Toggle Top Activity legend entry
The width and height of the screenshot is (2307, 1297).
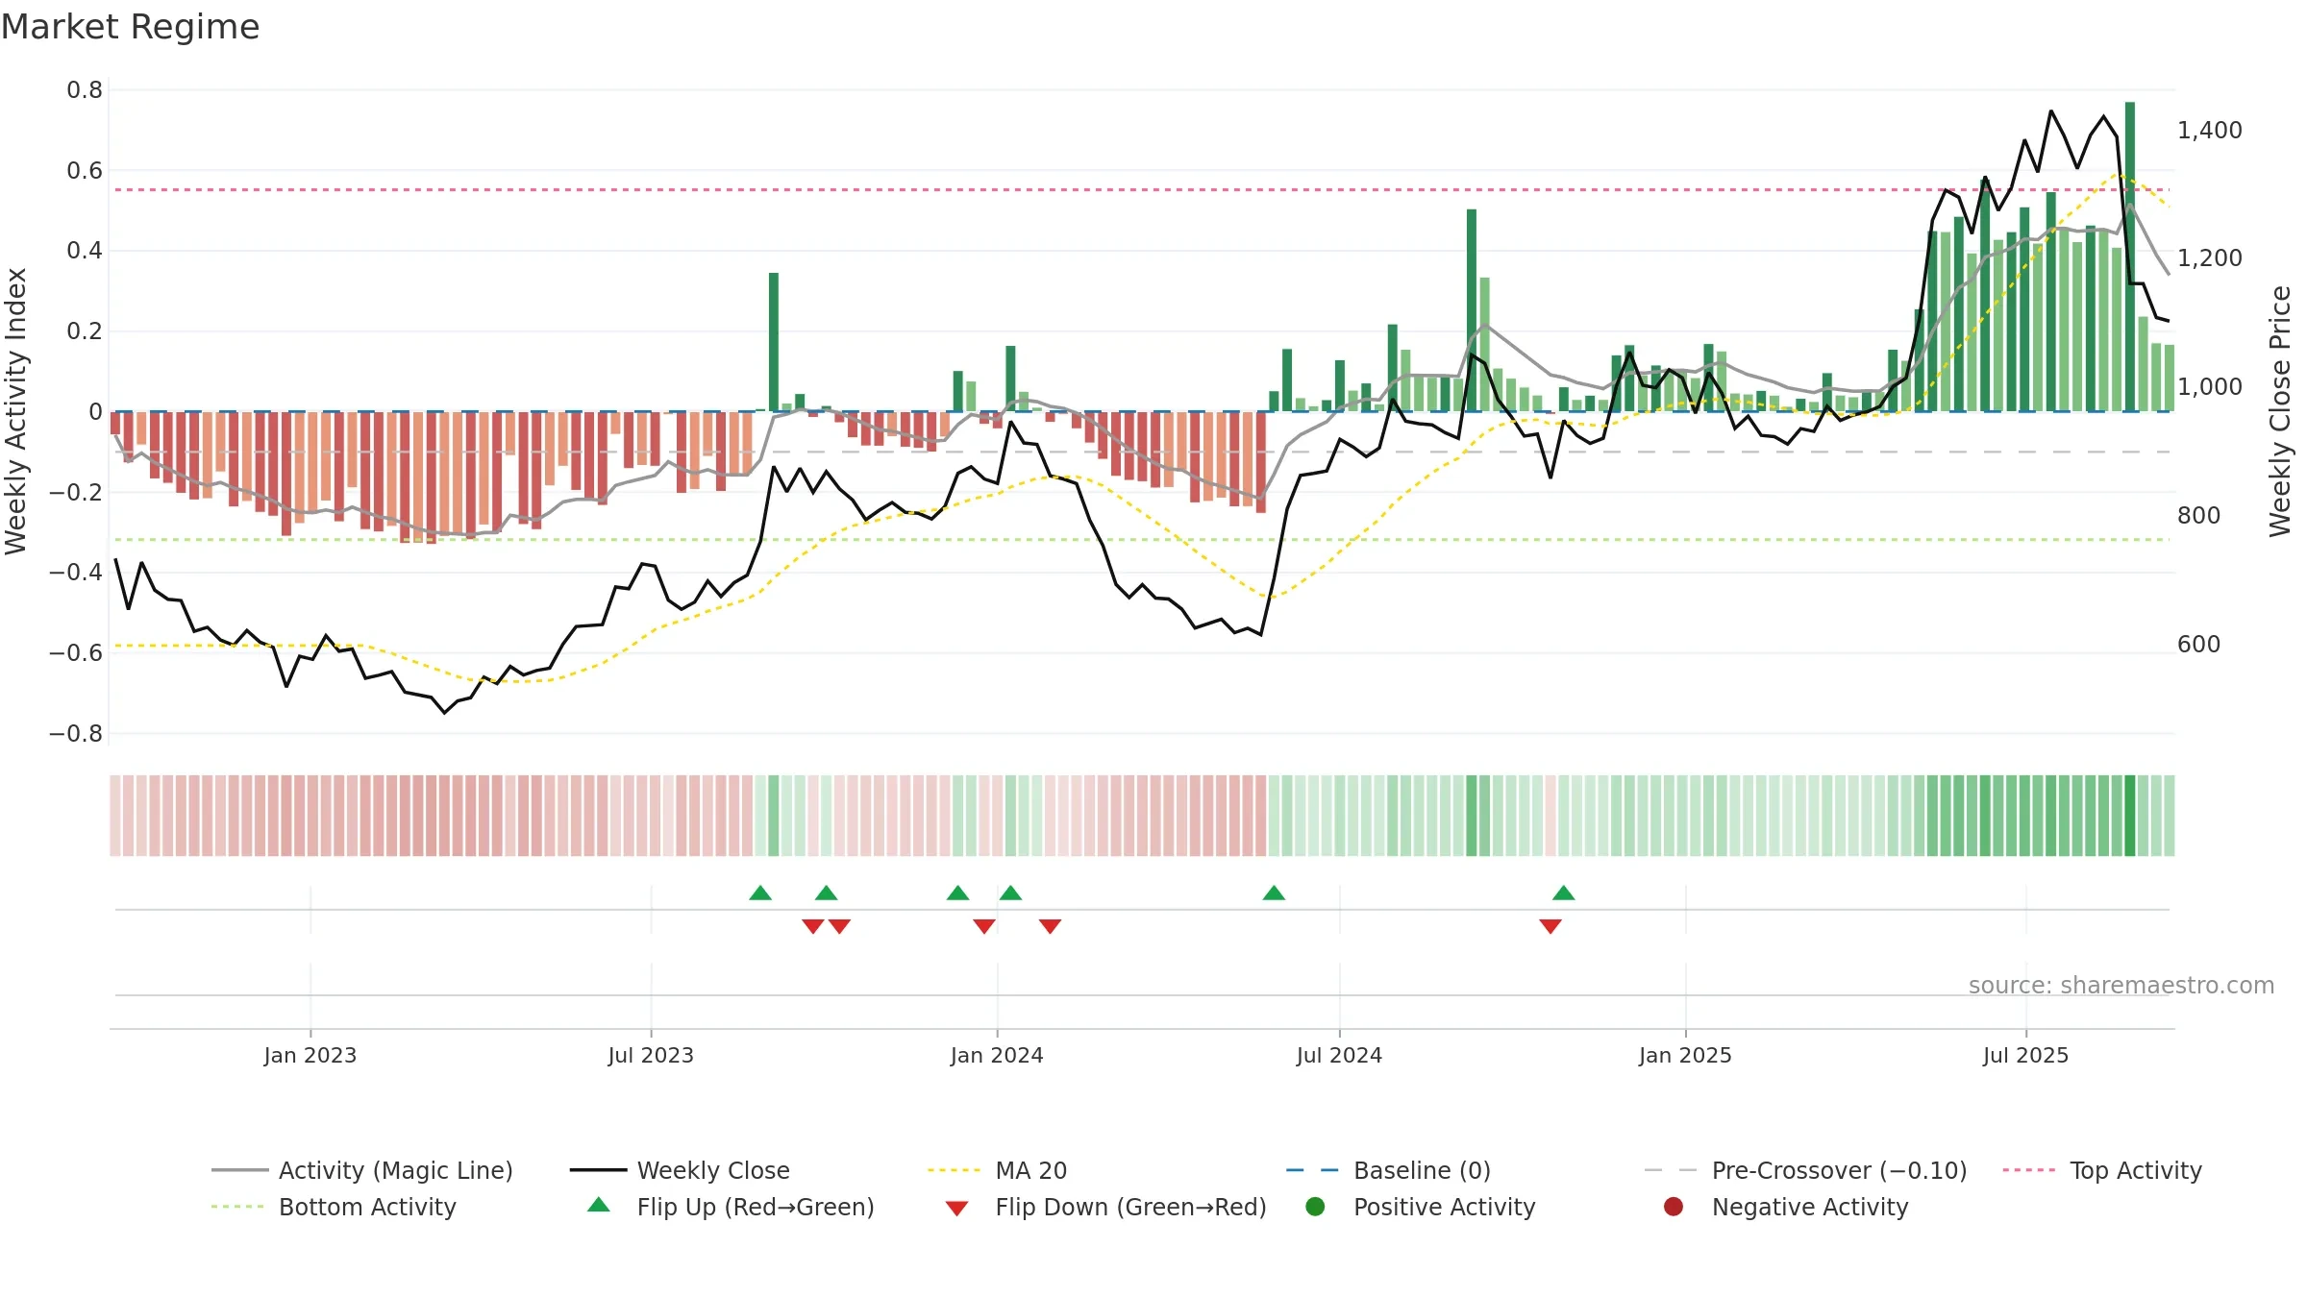point(2102,1170)
